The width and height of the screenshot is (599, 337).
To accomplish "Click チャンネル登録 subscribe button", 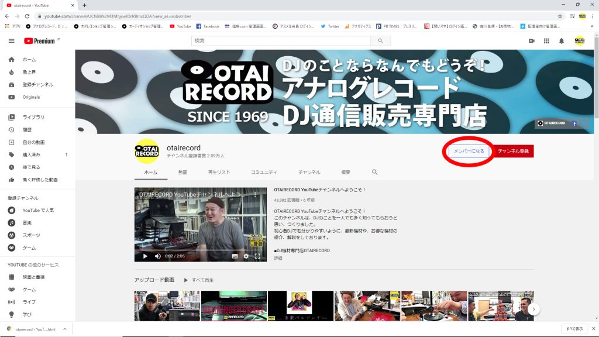I will [513, 151].
